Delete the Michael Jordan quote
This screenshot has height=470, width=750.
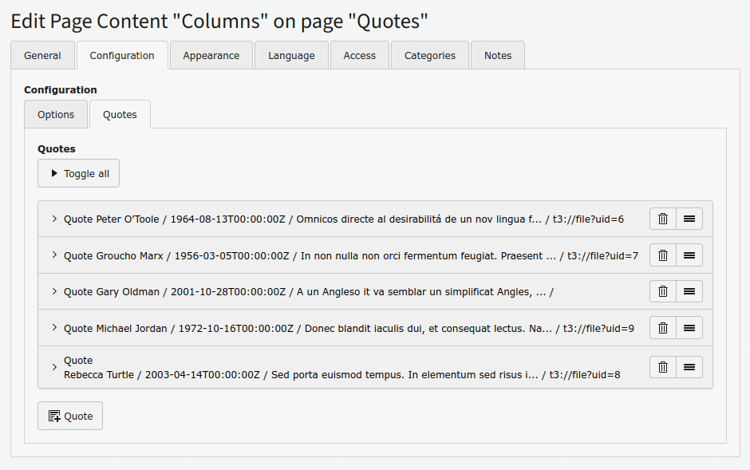pyautogui.click(x=662, y=327)
